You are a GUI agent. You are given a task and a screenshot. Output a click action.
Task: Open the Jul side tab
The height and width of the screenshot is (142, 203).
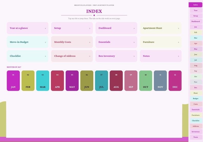coord(196,60)
